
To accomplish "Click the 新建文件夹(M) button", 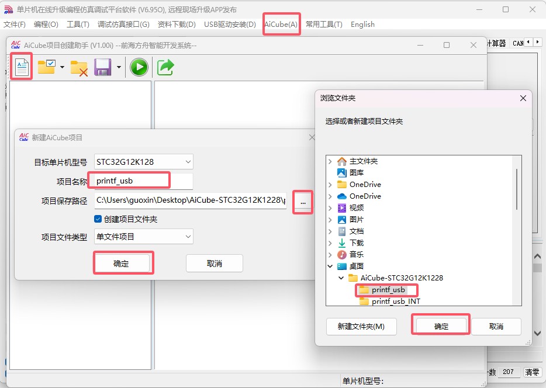I will (361, 327).
